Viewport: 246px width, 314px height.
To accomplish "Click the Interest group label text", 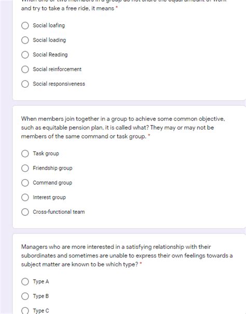I will click(x=49, y=197).
